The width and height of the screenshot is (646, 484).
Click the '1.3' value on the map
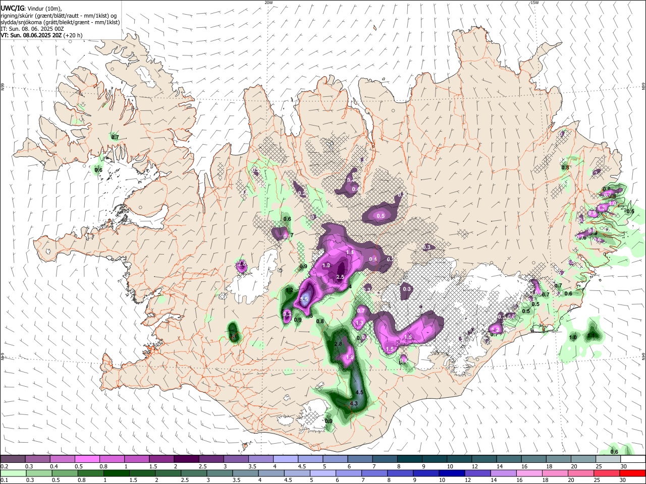(360, 323)
